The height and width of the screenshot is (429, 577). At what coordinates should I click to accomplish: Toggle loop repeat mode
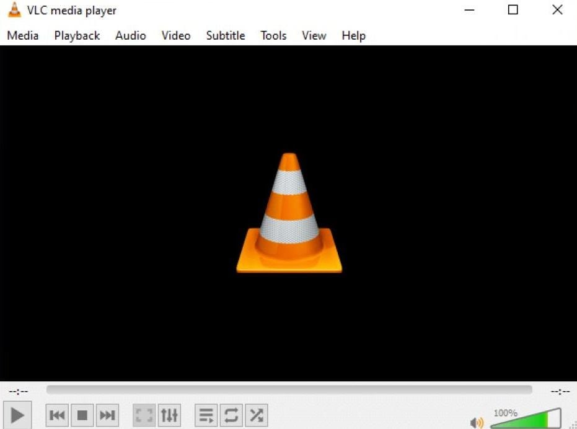(x=231, y=415)
